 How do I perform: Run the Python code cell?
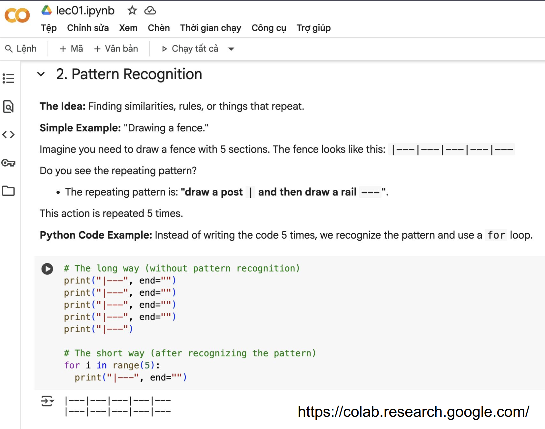(47, 269)
